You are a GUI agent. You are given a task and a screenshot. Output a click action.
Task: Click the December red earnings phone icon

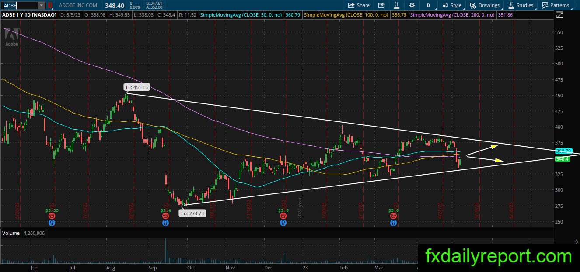pos(283,216)
